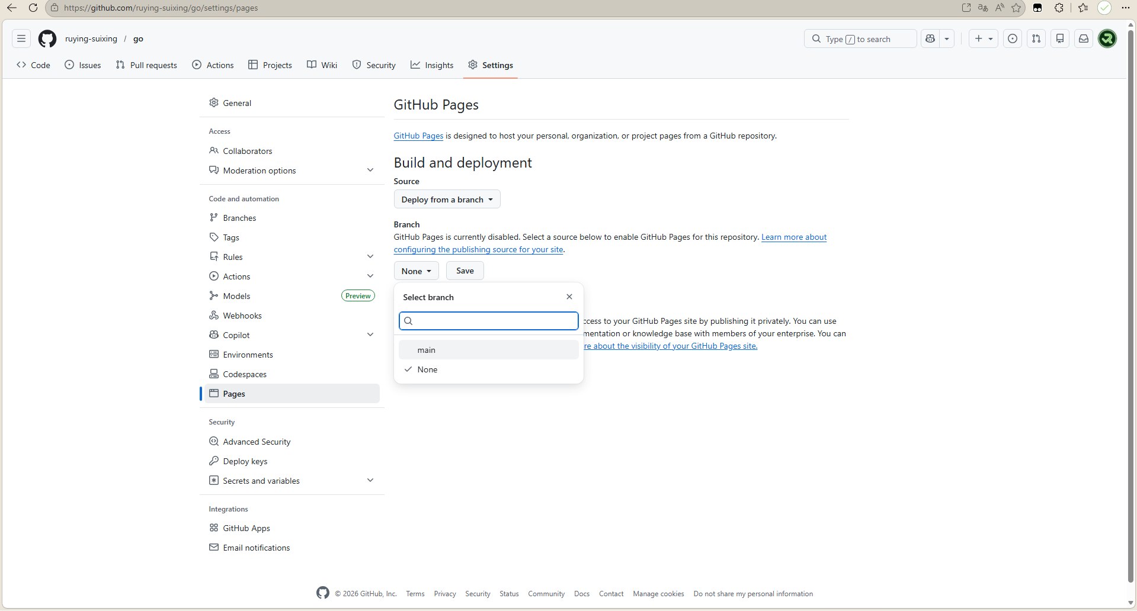The image size is (1137, 611).
Task: Open the GitHub Pages documentation link
Action: tap(418, 136)
